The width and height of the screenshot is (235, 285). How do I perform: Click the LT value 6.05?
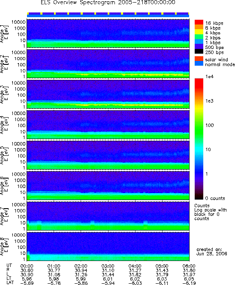point(189,279)
